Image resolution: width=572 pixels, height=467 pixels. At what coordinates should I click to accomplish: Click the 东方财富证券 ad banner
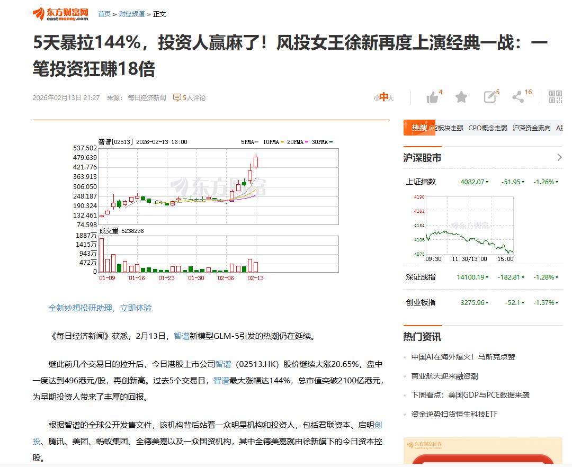point(482,451)
